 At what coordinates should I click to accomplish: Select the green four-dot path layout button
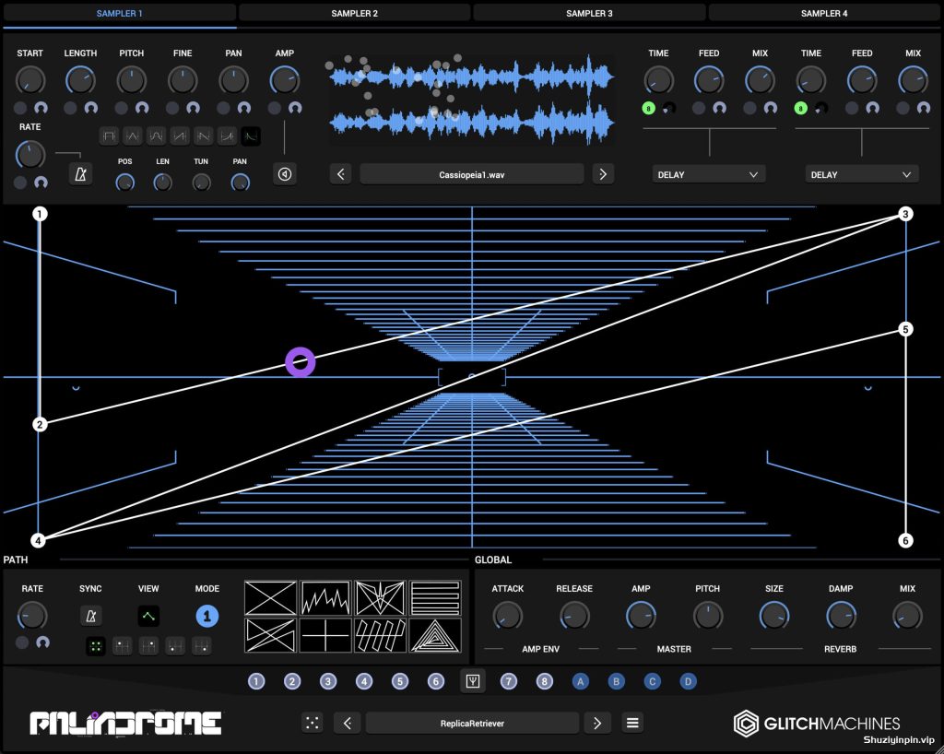[96, 646]
